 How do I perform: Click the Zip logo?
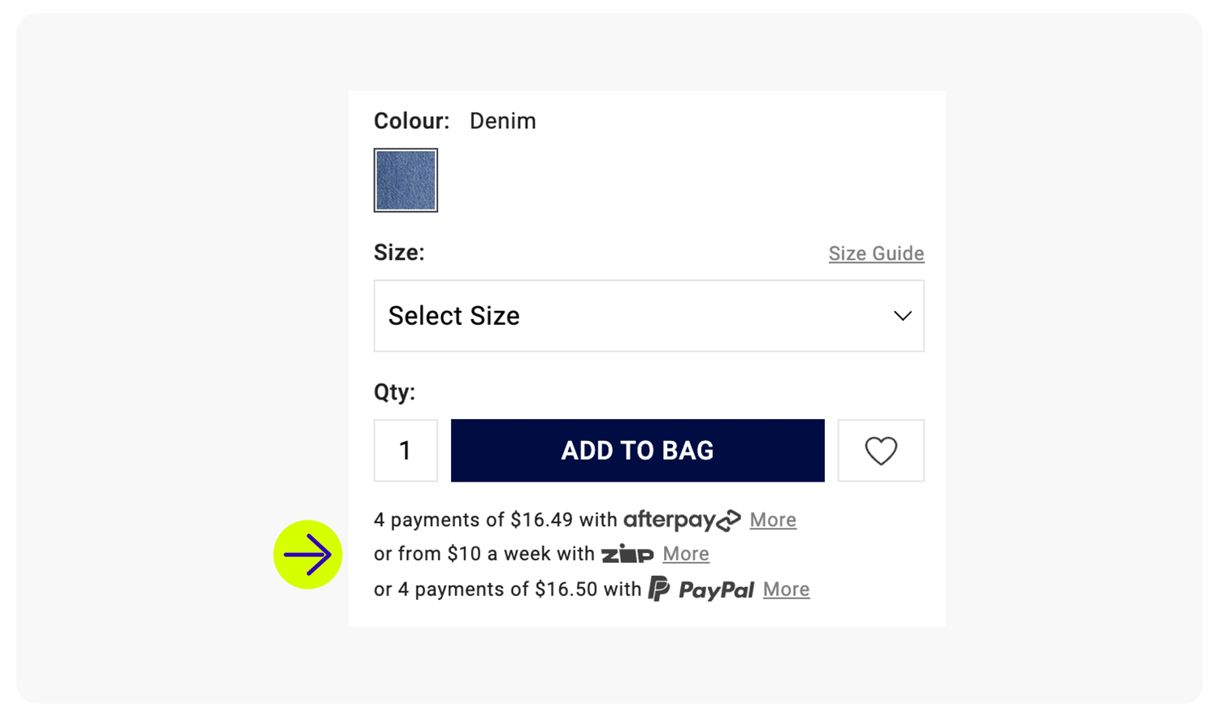pyautogui.click(x=627, y=554)
